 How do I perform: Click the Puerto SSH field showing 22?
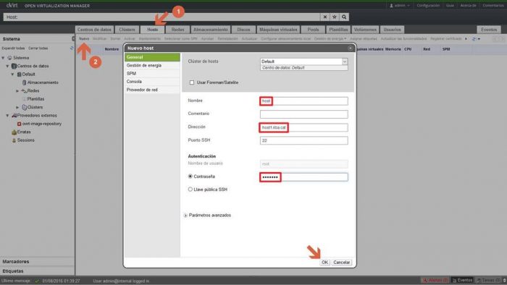pyautogui.click(x=304, y=140)
